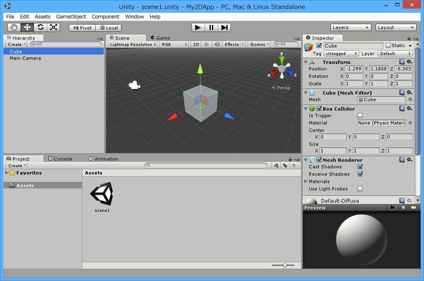Select the Hand tool in toolbar
The height and width of the screenshot is (281, 424).
(14, 27)
